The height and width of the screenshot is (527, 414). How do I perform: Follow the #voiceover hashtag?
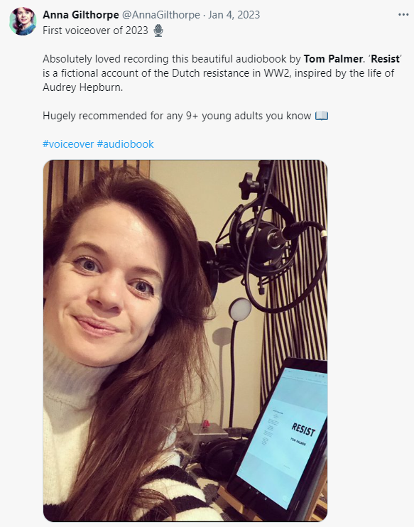68,144
